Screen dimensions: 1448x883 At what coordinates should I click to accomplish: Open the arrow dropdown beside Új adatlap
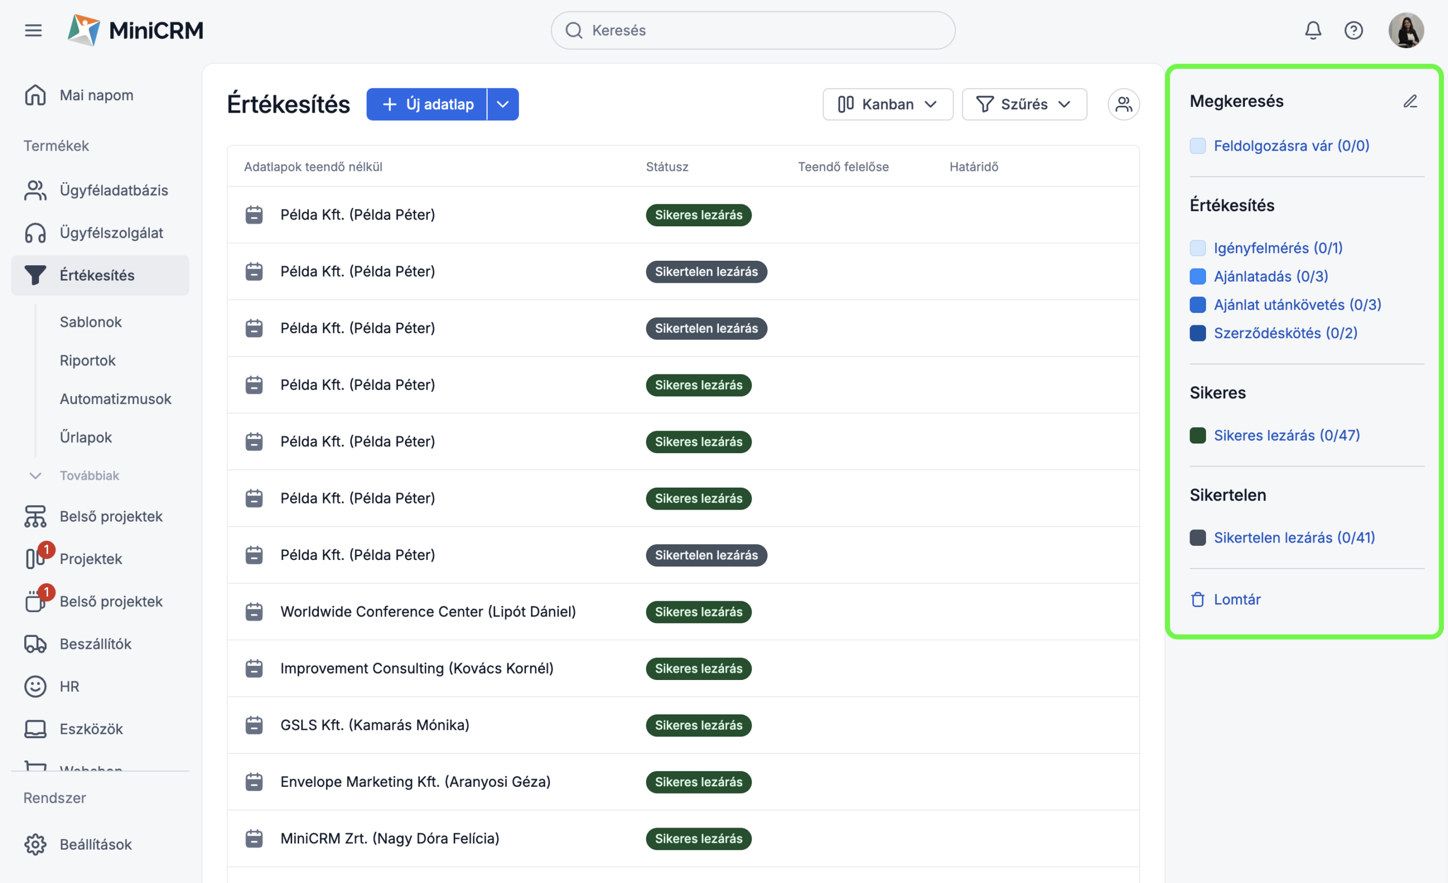tap(502, 104)
